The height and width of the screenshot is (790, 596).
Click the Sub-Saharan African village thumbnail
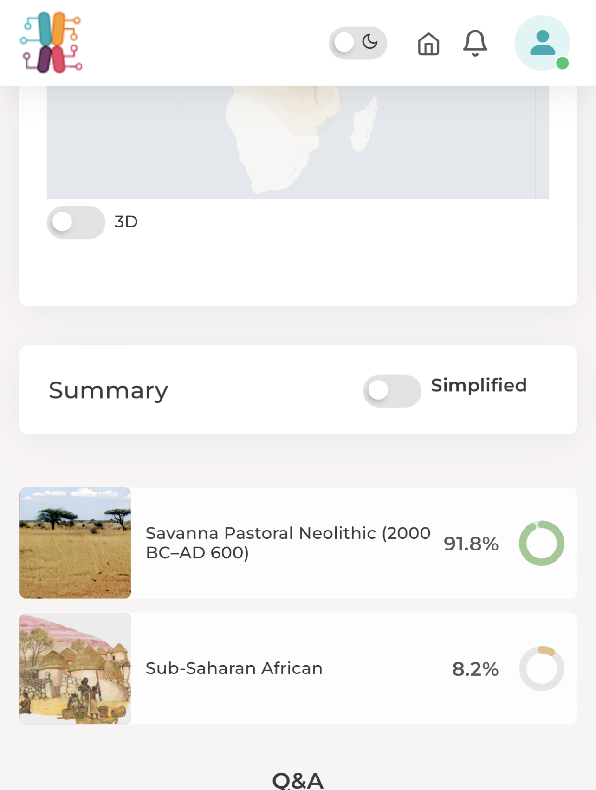click(x=75, y=668)
